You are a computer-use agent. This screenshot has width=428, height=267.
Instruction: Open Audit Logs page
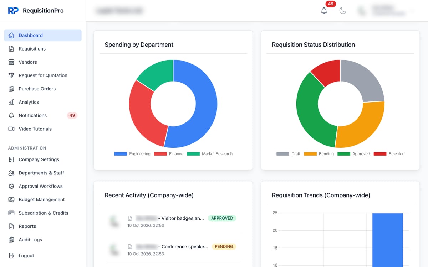43,240
